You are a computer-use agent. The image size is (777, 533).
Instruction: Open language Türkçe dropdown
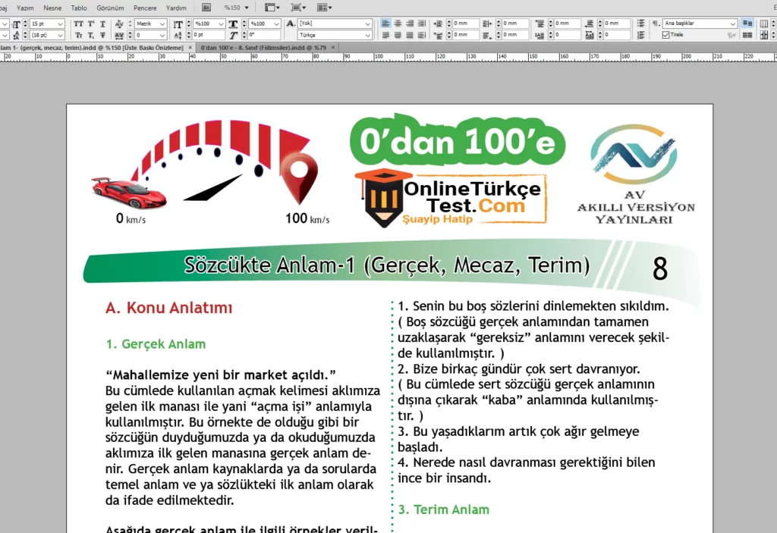point(367,35)
